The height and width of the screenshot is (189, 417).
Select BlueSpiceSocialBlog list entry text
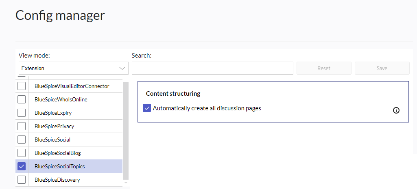click(58, 153)
